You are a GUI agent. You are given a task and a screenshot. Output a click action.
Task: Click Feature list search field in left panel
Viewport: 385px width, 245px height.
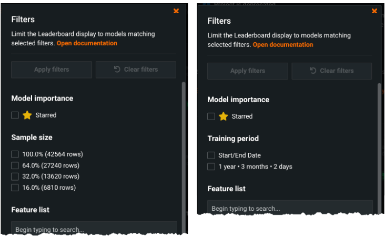click(94, 229)
